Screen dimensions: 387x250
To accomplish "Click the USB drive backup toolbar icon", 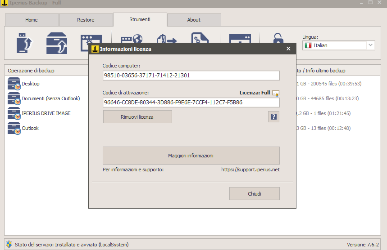I will click(x=24, y=43).
